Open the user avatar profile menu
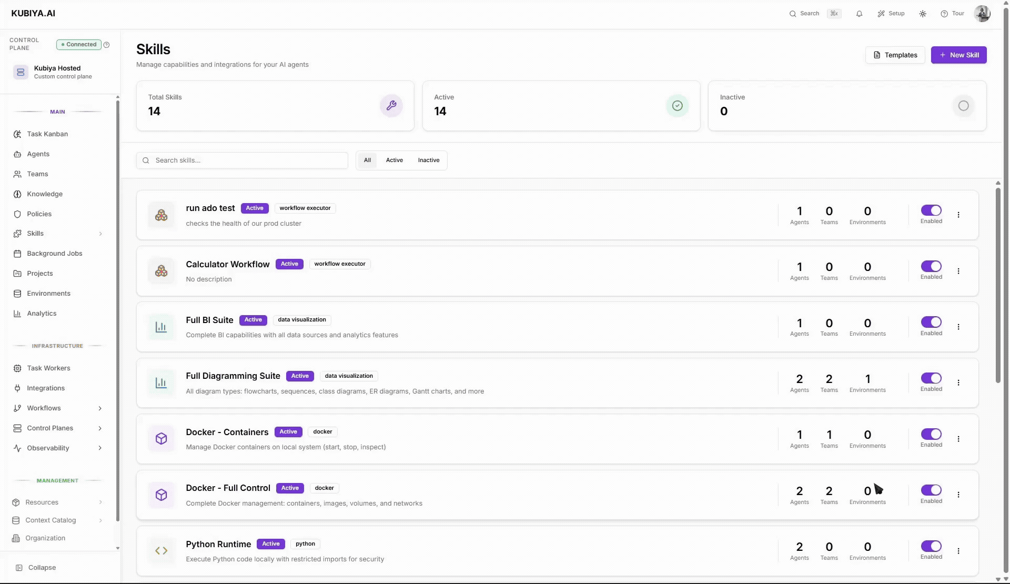The width and height of the screenshot is (1010, 584). coord(982,14)
